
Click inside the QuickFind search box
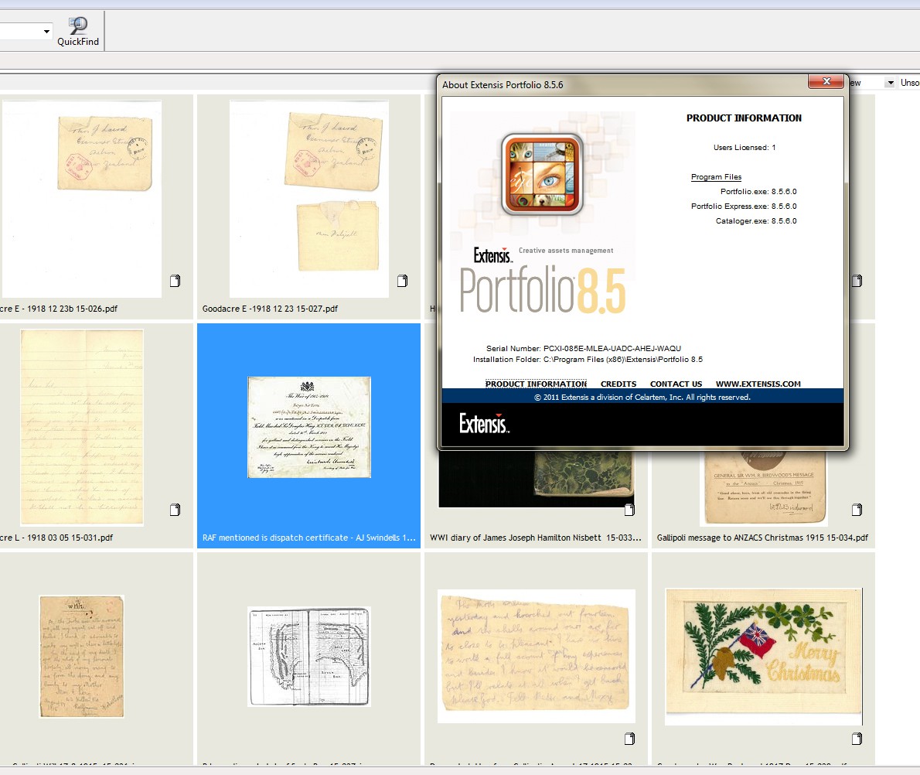[x=19, y=29]
